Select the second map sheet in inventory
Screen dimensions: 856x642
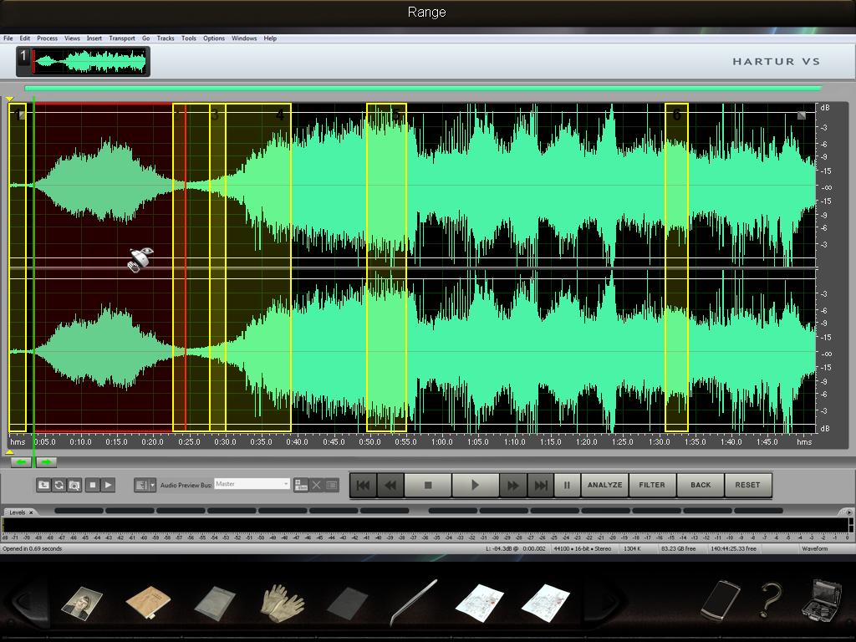point(546,603)
